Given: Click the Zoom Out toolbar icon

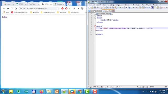Looking at the screenshot, I should pyautogui.click(x=136, y=8).
